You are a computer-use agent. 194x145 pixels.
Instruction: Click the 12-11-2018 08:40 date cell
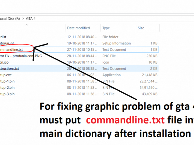[82, 37]
